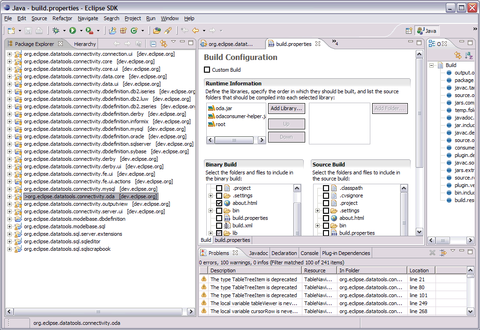Open the Navigate menu
Image resolution: width=480 pixels, height=330 pixels.
88,18
